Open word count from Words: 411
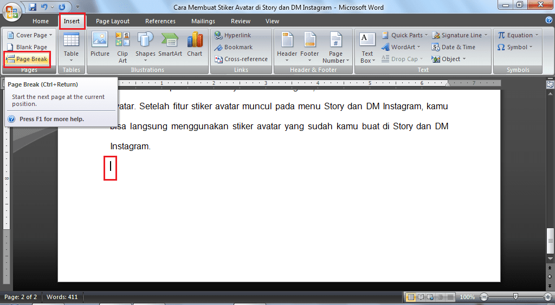 coord(62,297)
